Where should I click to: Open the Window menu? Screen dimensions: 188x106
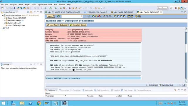pyautogui.click(x=62, y=4)
